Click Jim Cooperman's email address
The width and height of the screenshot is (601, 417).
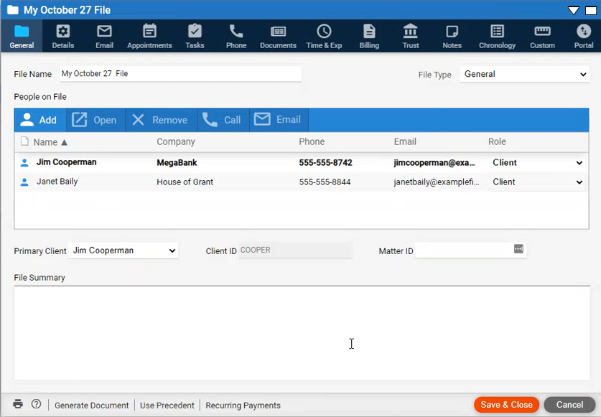tap(434, 162)
